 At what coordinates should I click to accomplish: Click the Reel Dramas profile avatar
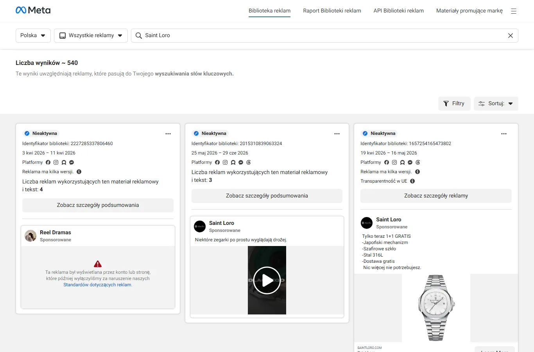pos(30,236)
